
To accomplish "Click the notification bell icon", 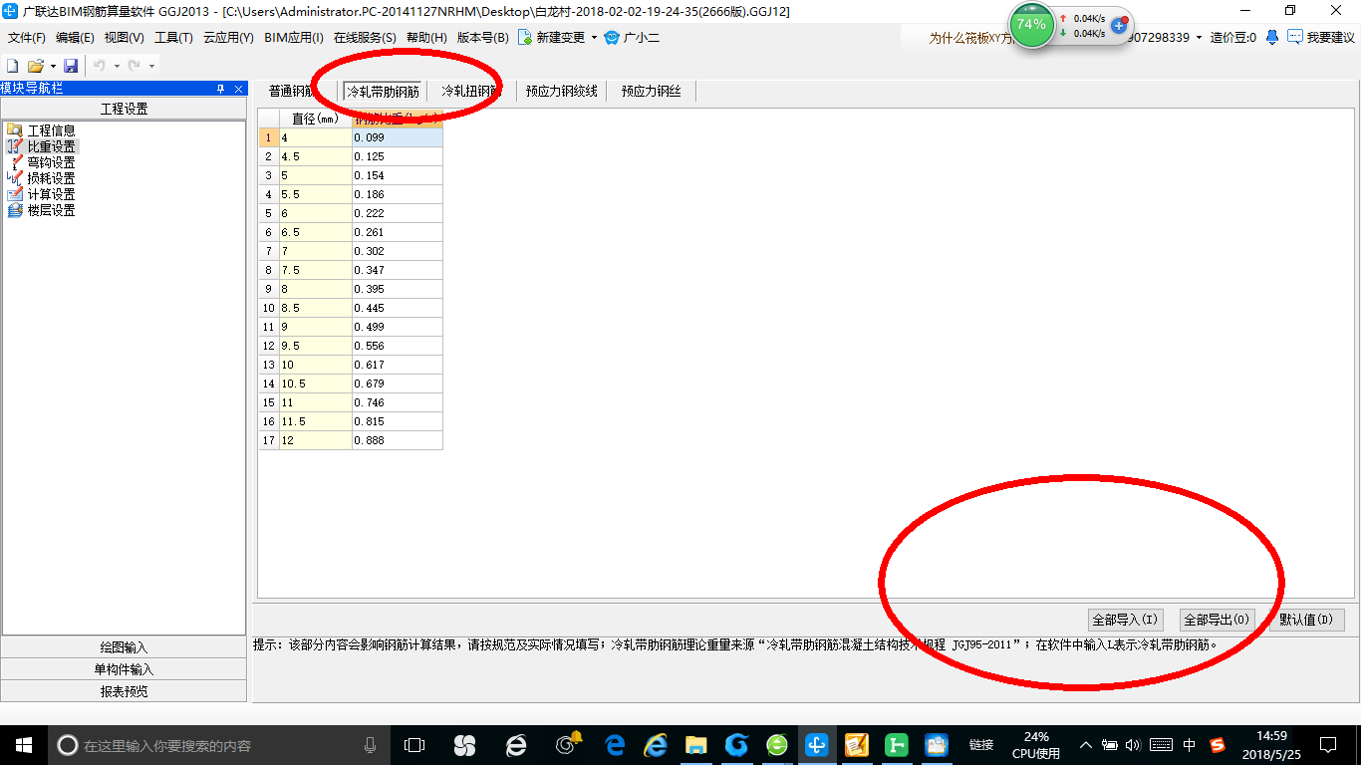I will [1272, 38].
